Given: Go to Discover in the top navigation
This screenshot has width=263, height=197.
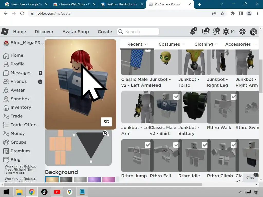Looking at the screenshot, I should [x=44, y=32].
